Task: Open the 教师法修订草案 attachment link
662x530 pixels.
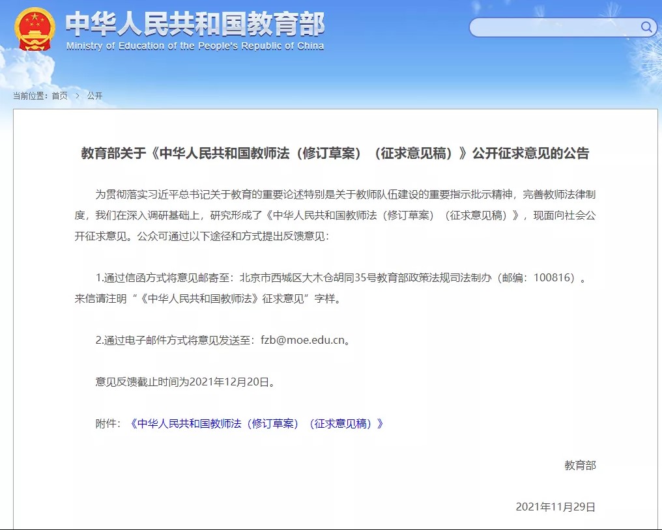Action: [257, 424]
